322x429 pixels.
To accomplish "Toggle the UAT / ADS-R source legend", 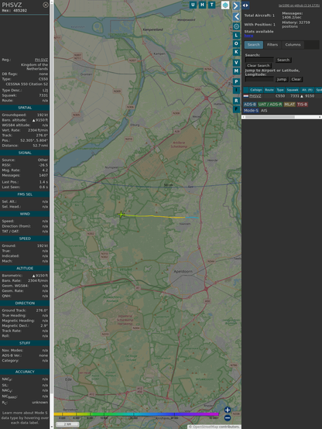I will pyautogui.click(x=269, y=105).
